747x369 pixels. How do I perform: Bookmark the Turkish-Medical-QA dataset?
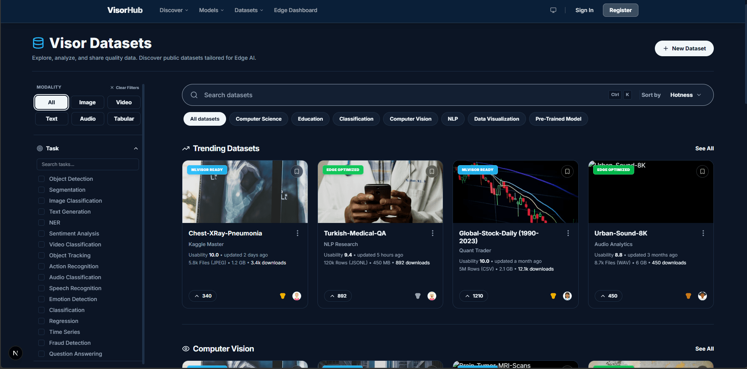pyautogui.click(x=432, y=171)
